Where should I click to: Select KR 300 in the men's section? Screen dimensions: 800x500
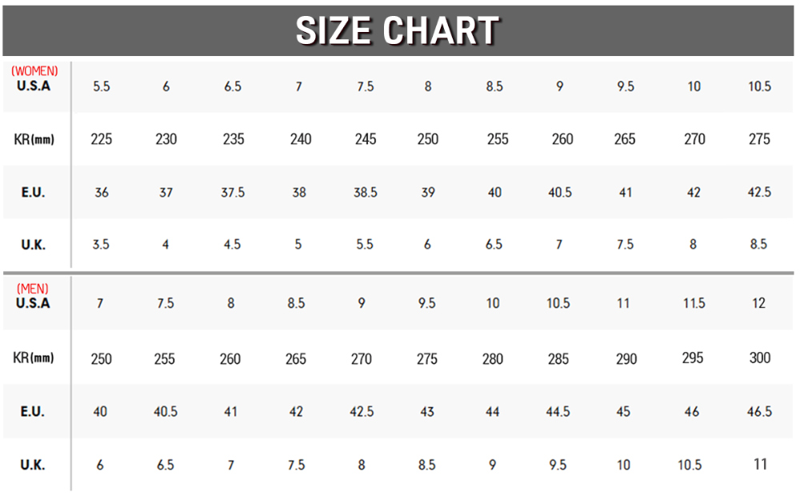point(759,358)
